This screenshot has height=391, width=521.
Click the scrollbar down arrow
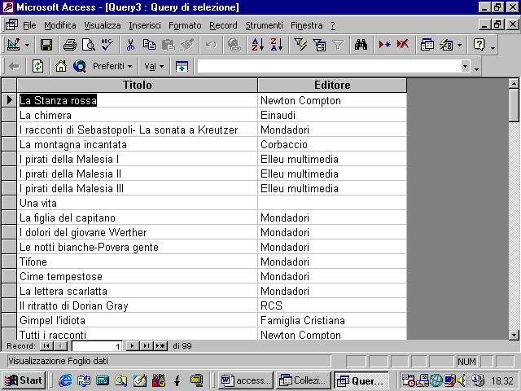(514, 335)
